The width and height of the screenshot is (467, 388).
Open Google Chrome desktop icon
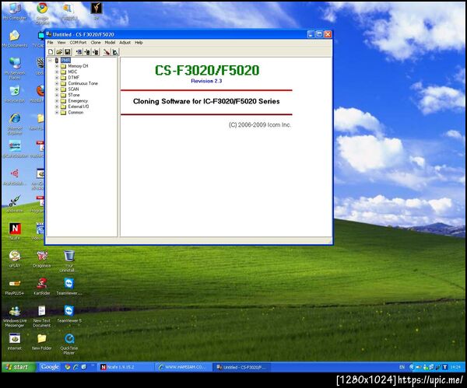point(42,12)
